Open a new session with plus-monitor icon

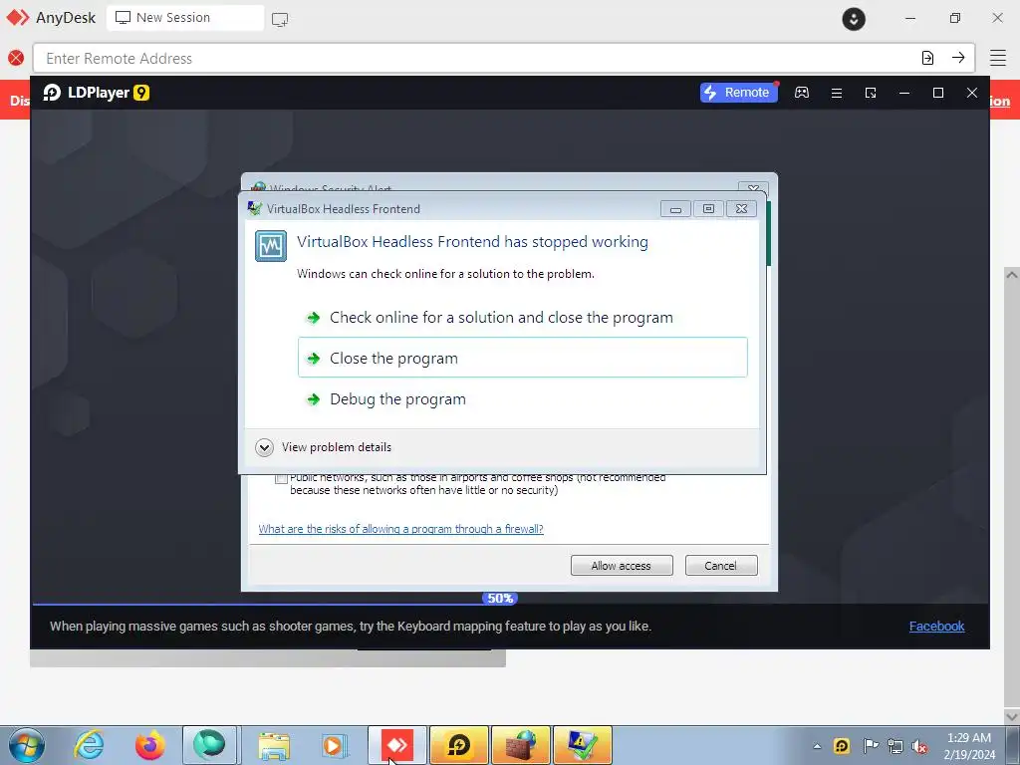280,20
